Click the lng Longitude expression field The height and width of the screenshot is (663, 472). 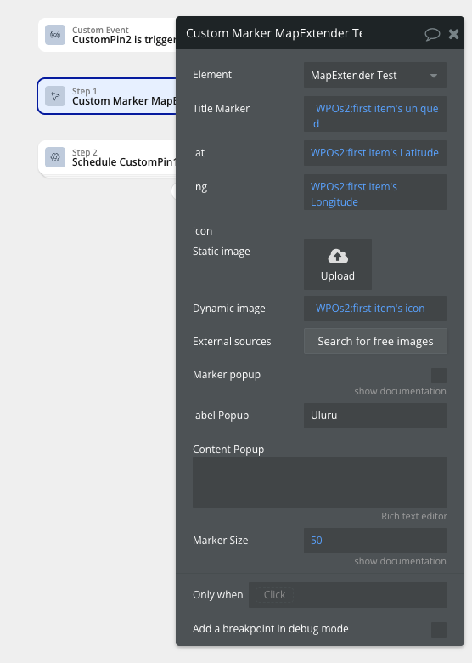coord(375,192)
